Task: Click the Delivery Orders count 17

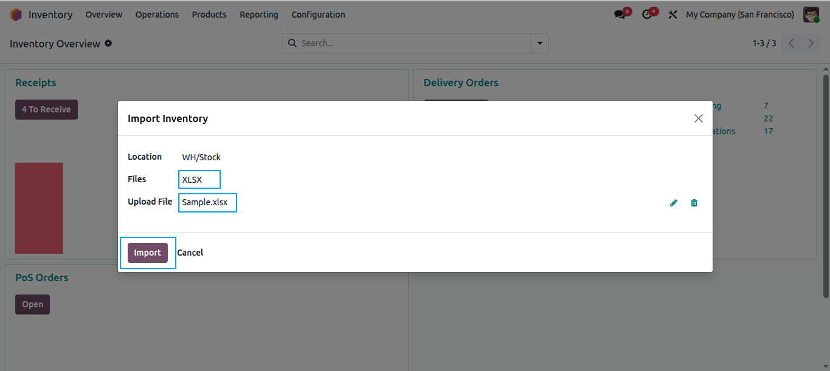Action: coord(769,131)
